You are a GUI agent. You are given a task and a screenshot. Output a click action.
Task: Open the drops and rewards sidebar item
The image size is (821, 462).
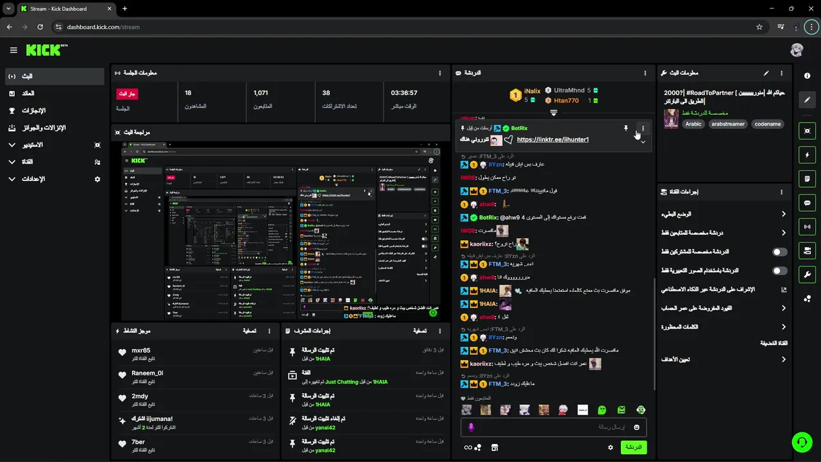pos(54,128)
